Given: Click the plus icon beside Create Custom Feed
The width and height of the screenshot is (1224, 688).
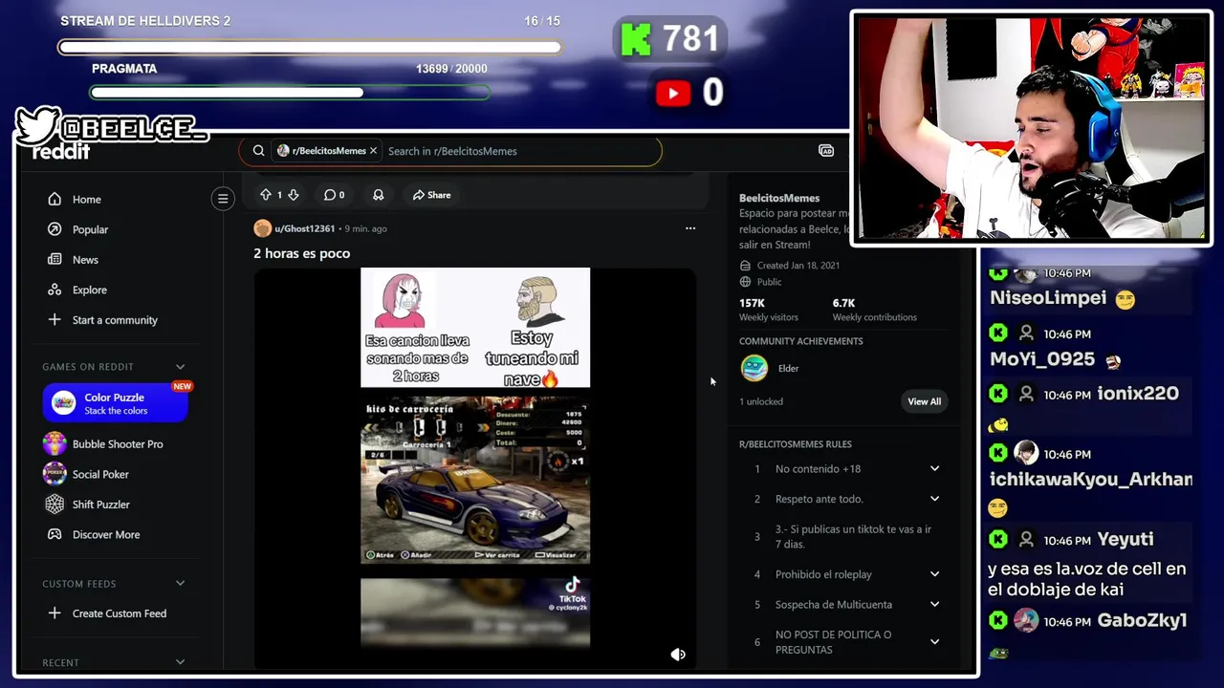Looking at the screenshot, I should 55,613.
